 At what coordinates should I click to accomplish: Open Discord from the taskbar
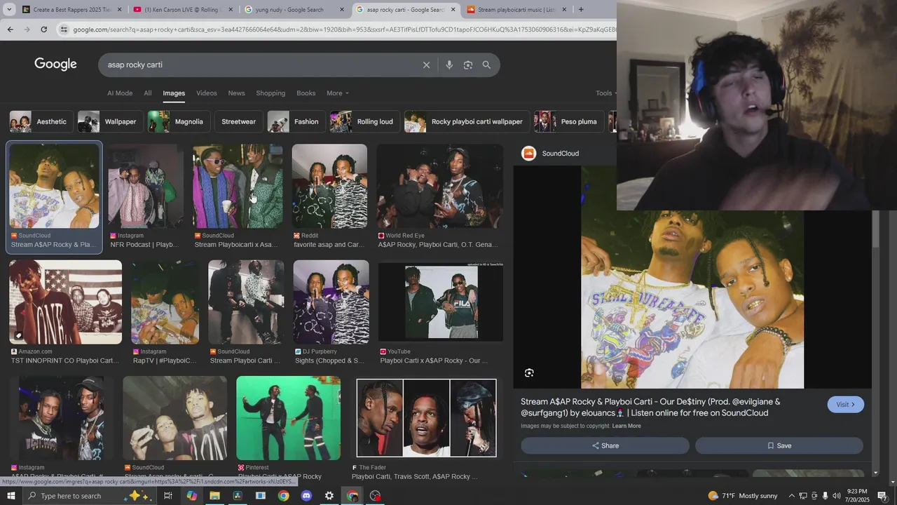[306, 496]
